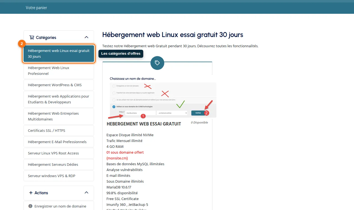Click the 4 GO RAM line
354x210 pixels.
(x=115, y=146)
